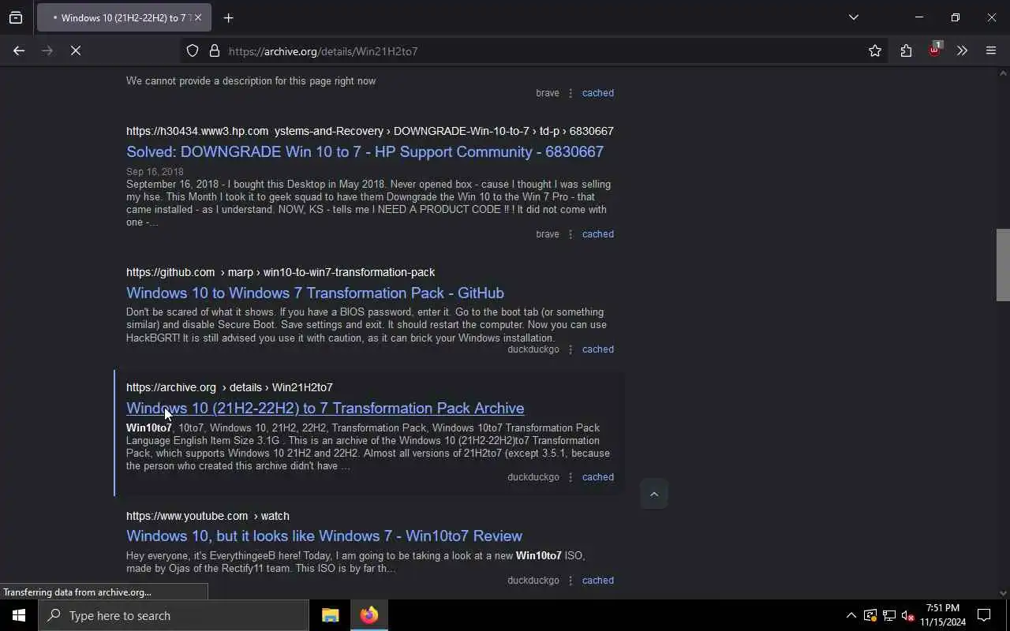Screen dimensions: 1010x631
Task: Click the https://h30434.www3.hp.com URL text
Action: (x=197, y=131)
